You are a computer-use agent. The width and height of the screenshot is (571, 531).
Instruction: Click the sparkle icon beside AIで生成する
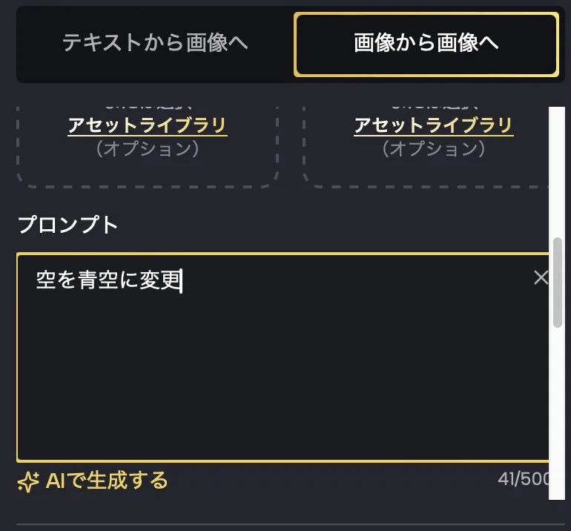coord(28,482)
